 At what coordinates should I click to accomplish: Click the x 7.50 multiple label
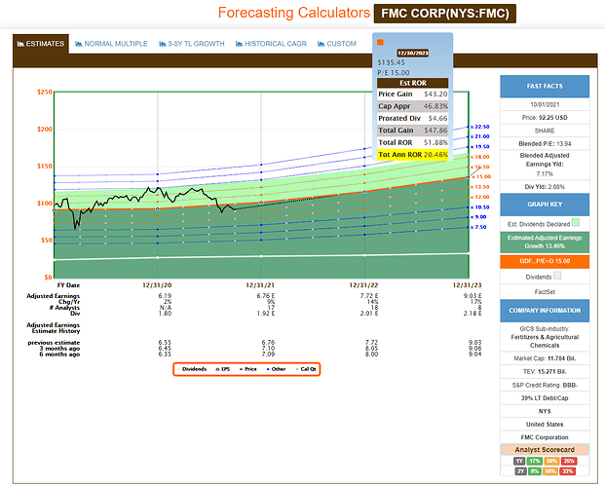[478, 227]
